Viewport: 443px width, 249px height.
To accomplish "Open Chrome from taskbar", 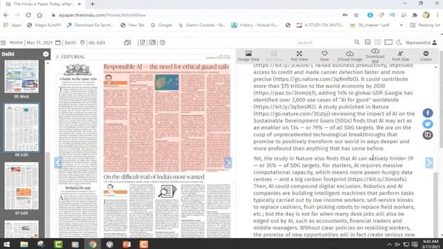I will point(92,244).
